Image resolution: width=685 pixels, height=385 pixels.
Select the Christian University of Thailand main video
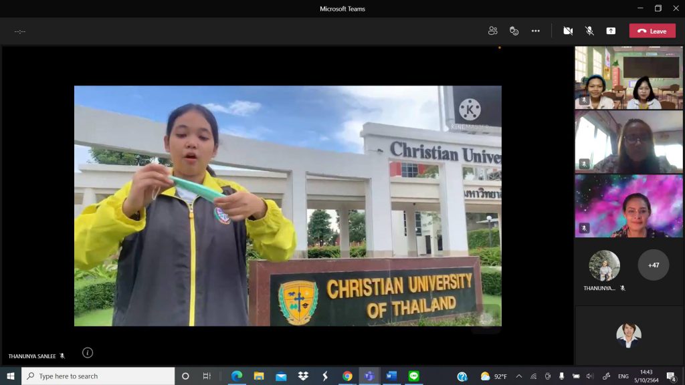point(288,206)
